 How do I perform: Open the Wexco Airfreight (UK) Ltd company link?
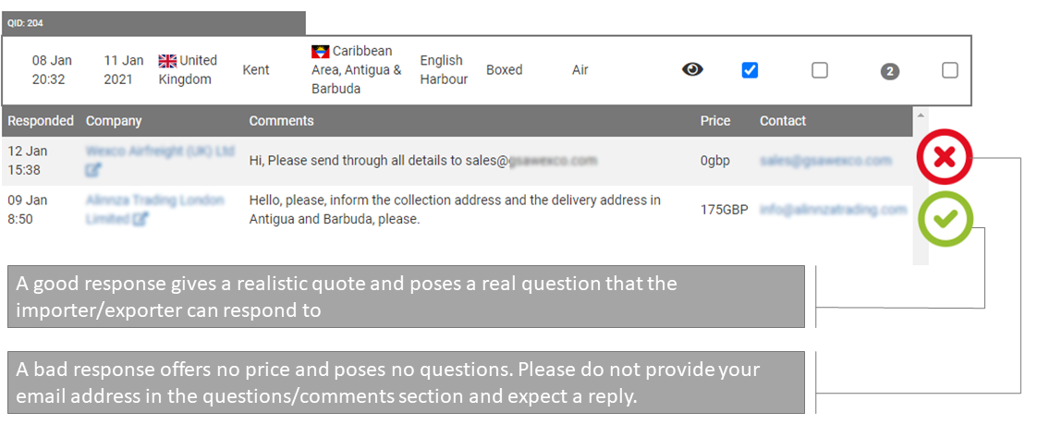point(160,151)
